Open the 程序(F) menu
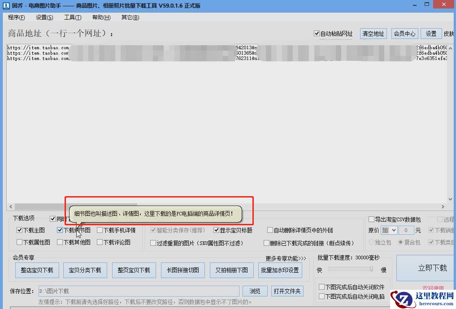The width and height of the screenshot is (456, 309). (x=16, y=17)
